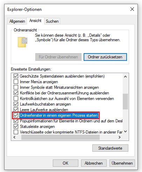This screenshot has width=142, height=172.
Task: Apply changes with Übernehmen button
Action: [x=122, y=163]
